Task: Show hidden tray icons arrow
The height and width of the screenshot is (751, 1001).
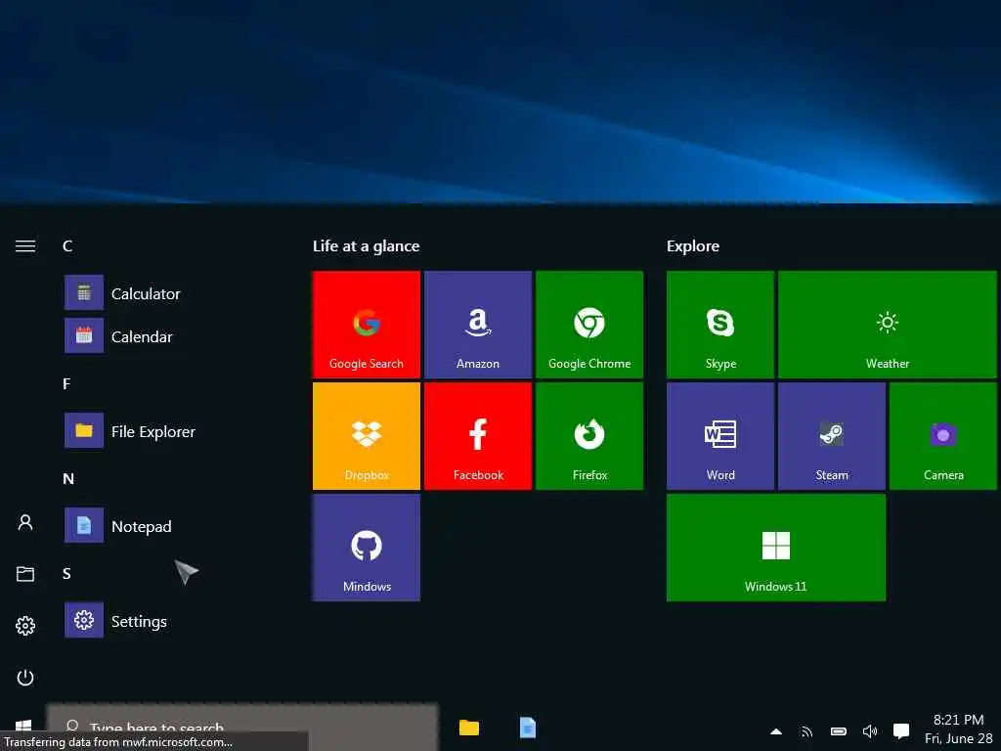Action: point(776,731)
